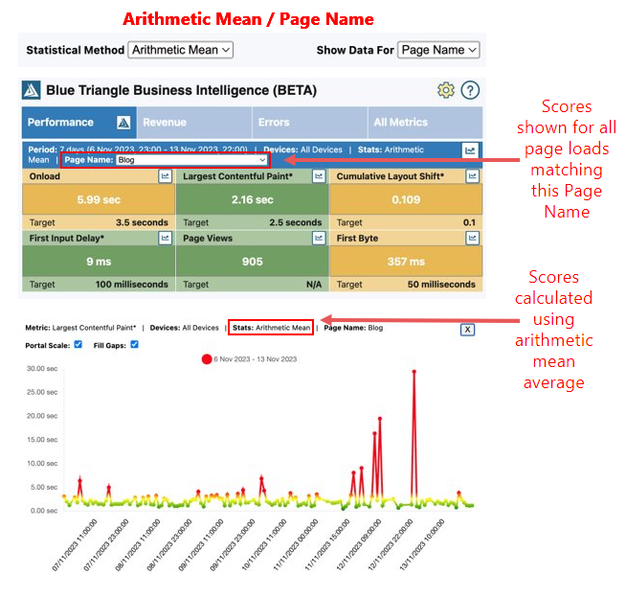Switch to the Errors tab

coord(310,123)
